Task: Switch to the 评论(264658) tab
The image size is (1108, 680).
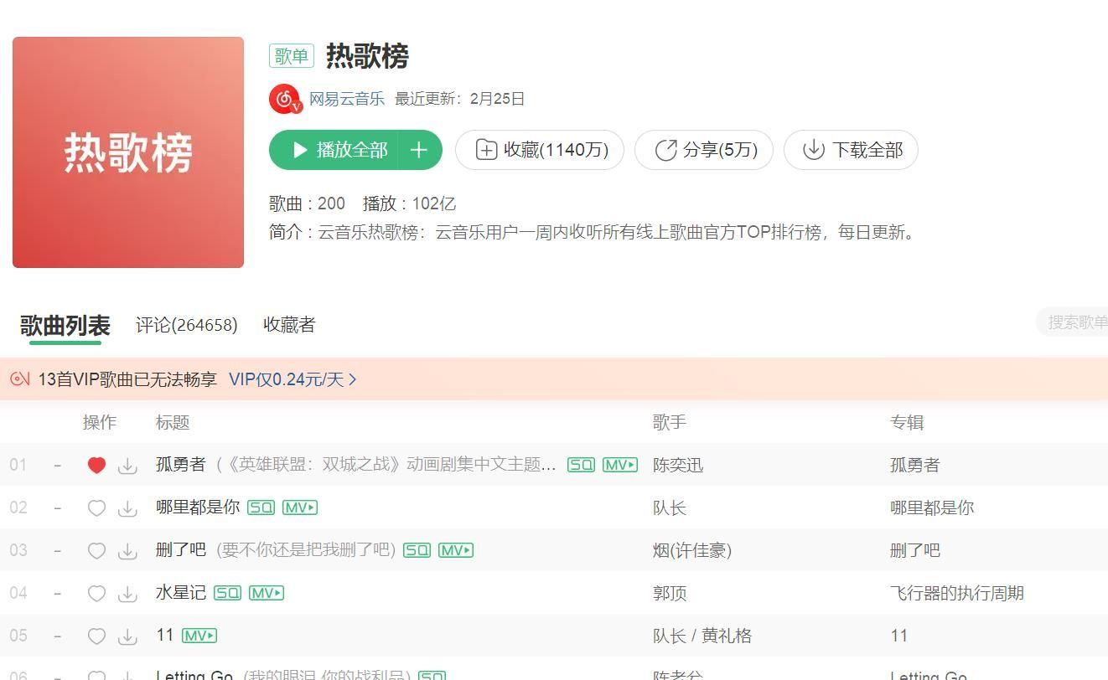Action: point(186,325)
